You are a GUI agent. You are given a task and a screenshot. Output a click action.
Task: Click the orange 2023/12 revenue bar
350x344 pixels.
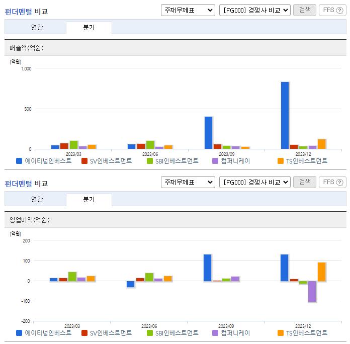tap(322, 144)
